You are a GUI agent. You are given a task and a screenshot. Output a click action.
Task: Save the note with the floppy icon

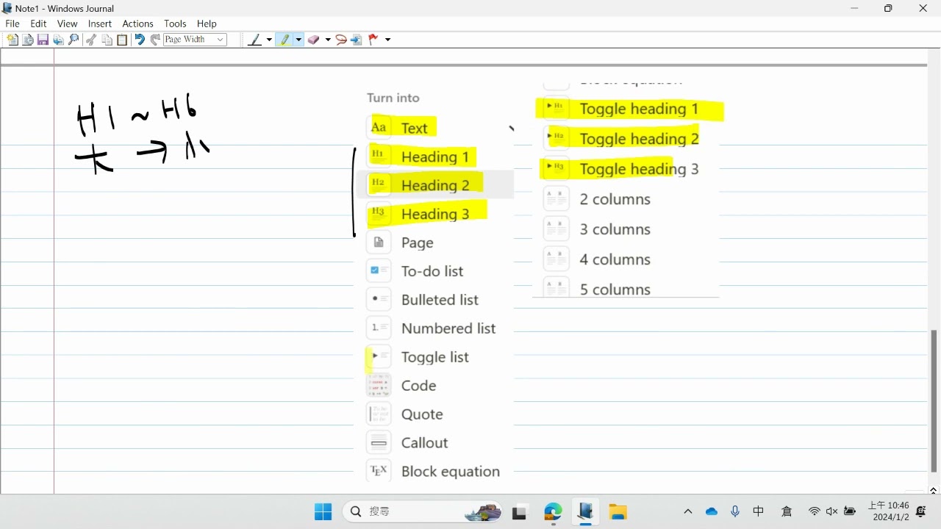43,40
